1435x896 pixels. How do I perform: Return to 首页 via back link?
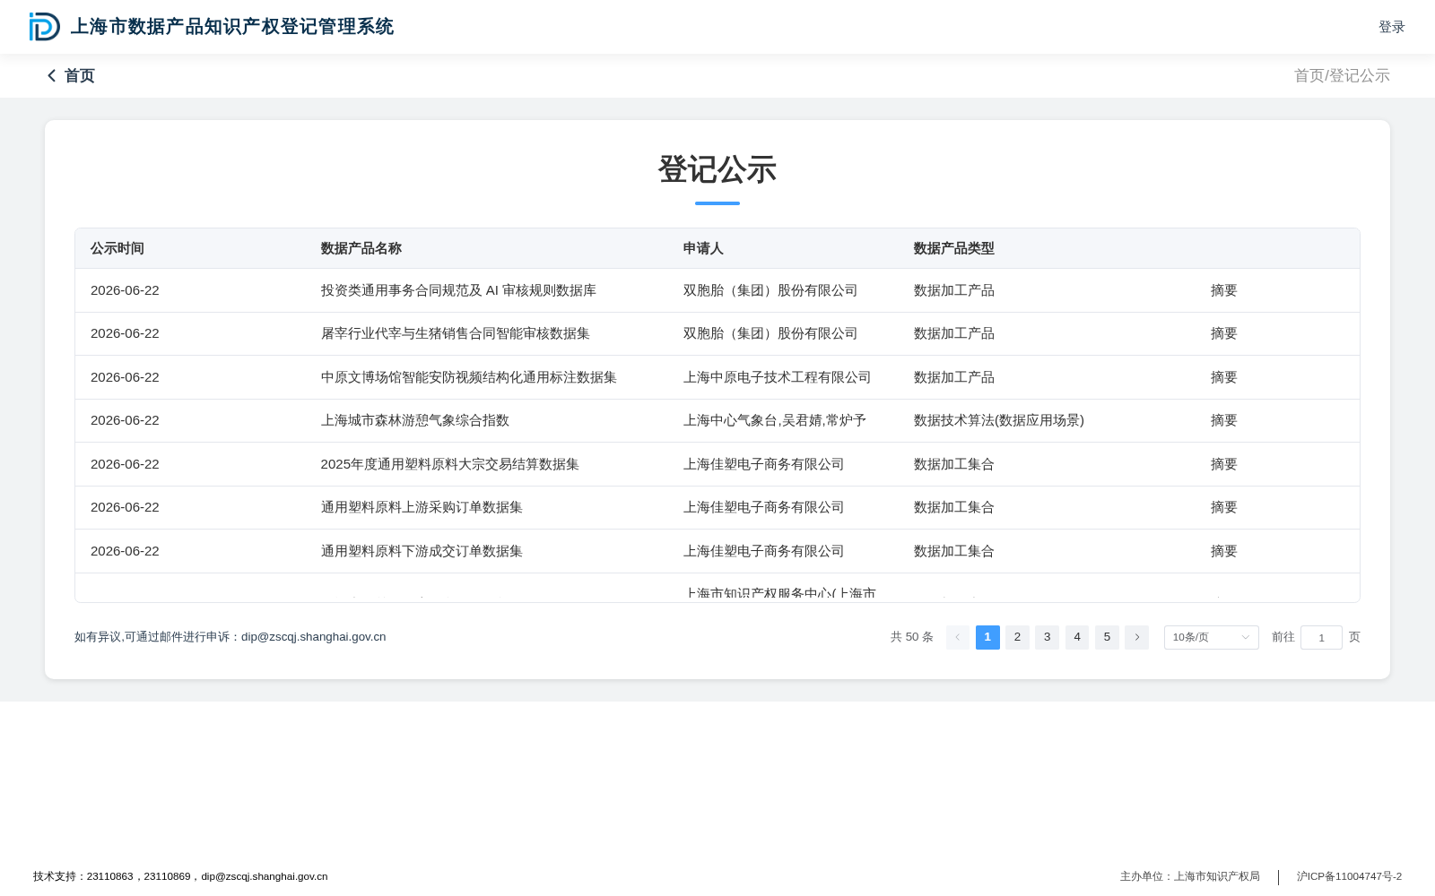click(x=79, y=76)
